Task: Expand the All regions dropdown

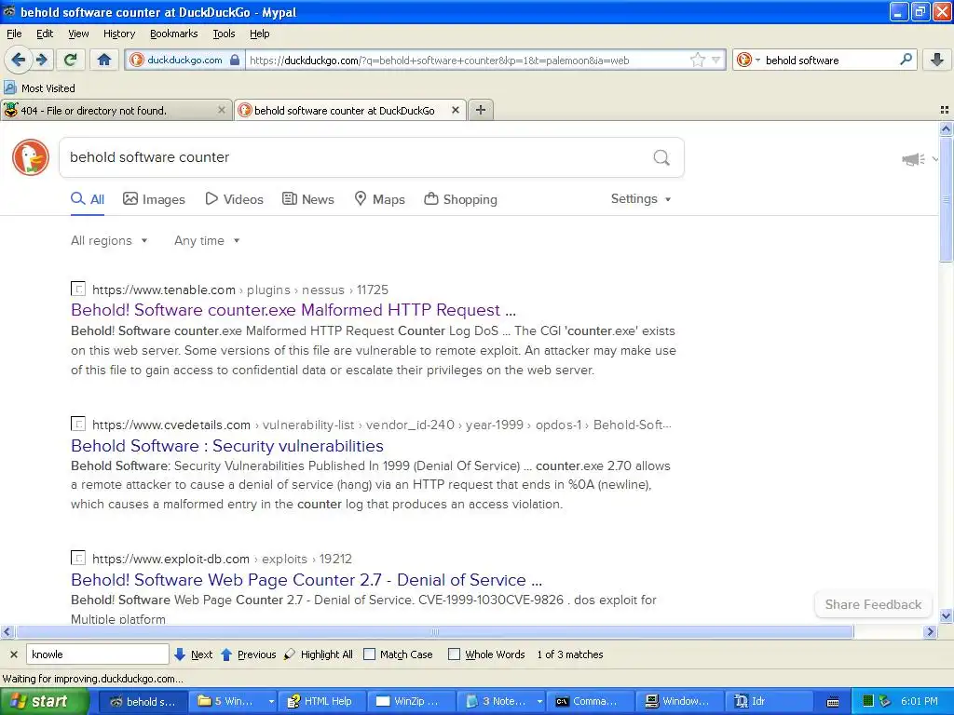Action: [x=109, y=241]
